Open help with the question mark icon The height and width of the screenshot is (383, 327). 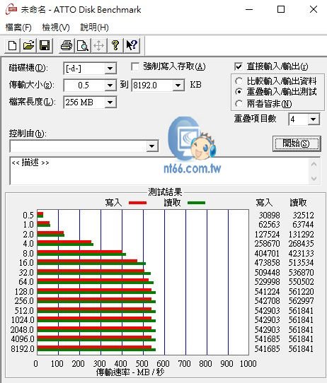pos(115,45)
